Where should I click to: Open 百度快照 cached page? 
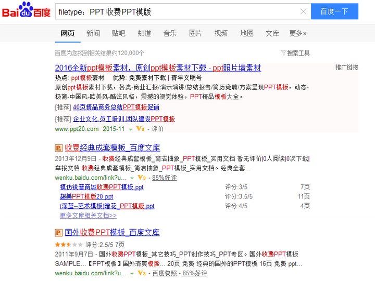(164, 273)
